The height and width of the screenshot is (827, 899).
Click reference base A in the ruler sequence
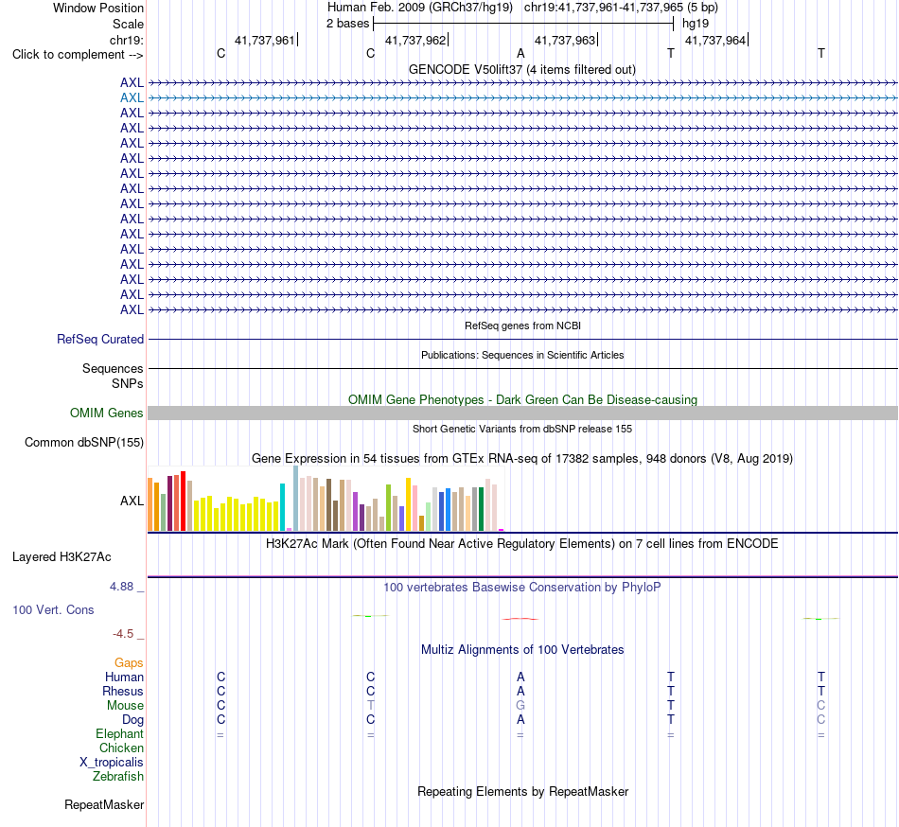(x=520, y=53)
